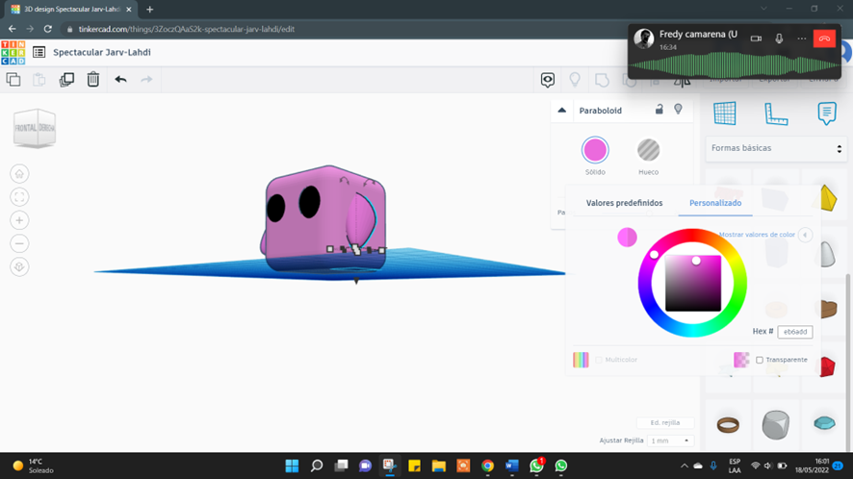Click Ed. rejilla button

[664, 422]
